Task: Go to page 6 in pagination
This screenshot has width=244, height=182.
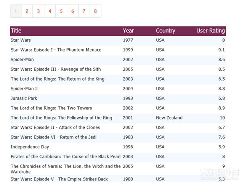Action: coord(73,11)
